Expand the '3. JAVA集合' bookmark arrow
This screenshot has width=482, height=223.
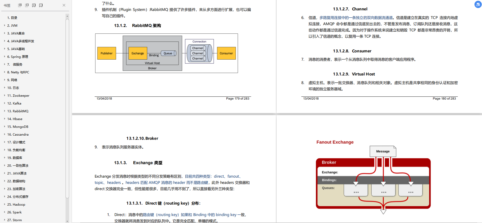(5, 33)
